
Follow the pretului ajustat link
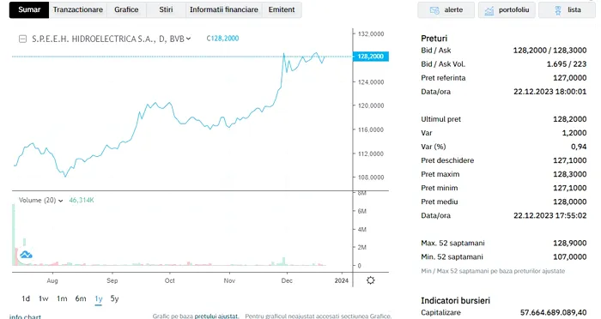coord(216,316)
